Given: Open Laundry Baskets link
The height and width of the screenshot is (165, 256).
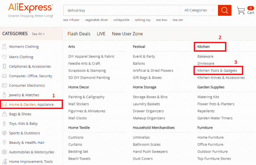Looking at the screenshot, I should click(146, 104).
